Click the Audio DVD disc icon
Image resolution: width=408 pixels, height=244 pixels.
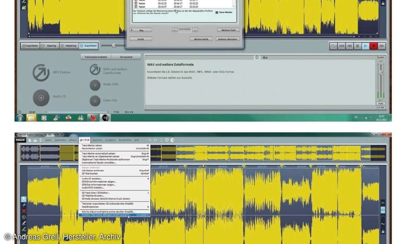[x=95, y=85]
